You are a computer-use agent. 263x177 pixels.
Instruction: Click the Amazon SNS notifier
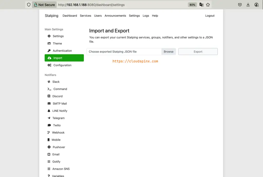(61, 169)
